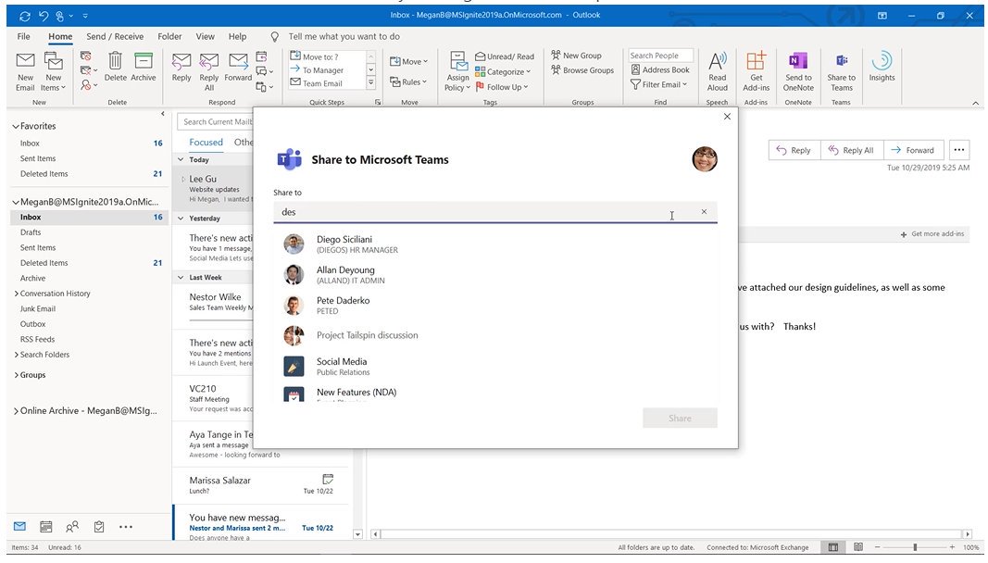Click the zoom in plus button
This screenshot has width=988, height=563.
(x=952, y=547)
